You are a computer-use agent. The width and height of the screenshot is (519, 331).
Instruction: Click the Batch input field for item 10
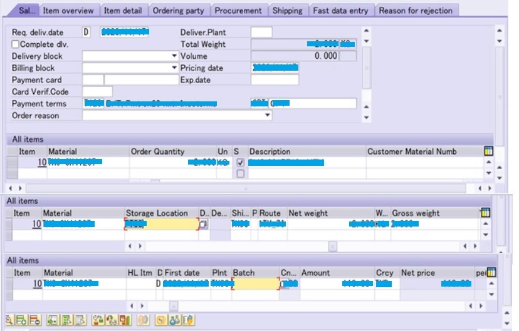click(x=256, y=284)
